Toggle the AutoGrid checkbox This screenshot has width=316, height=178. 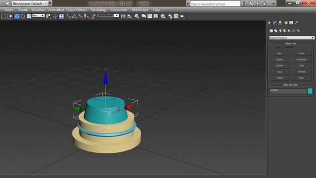click(x=278, y=47)
